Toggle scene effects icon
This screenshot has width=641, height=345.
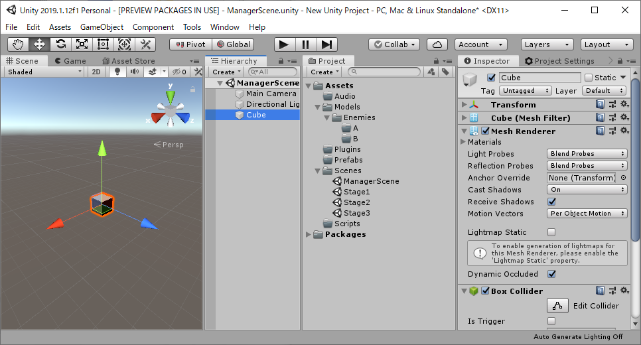click(x=153, y=72)
